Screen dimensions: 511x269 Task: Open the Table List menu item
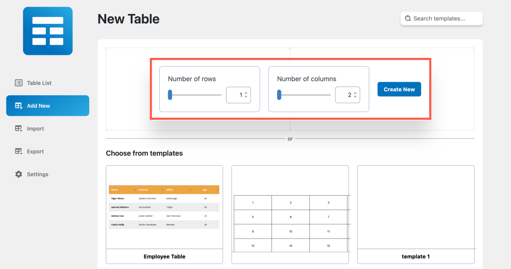click(39, 83)
